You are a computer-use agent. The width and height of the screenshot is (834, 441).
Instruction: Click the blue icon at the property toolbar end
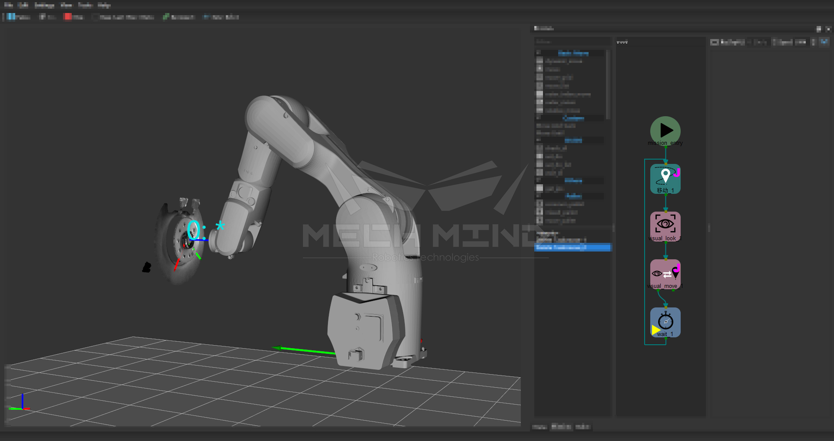(x=824, y=42)
